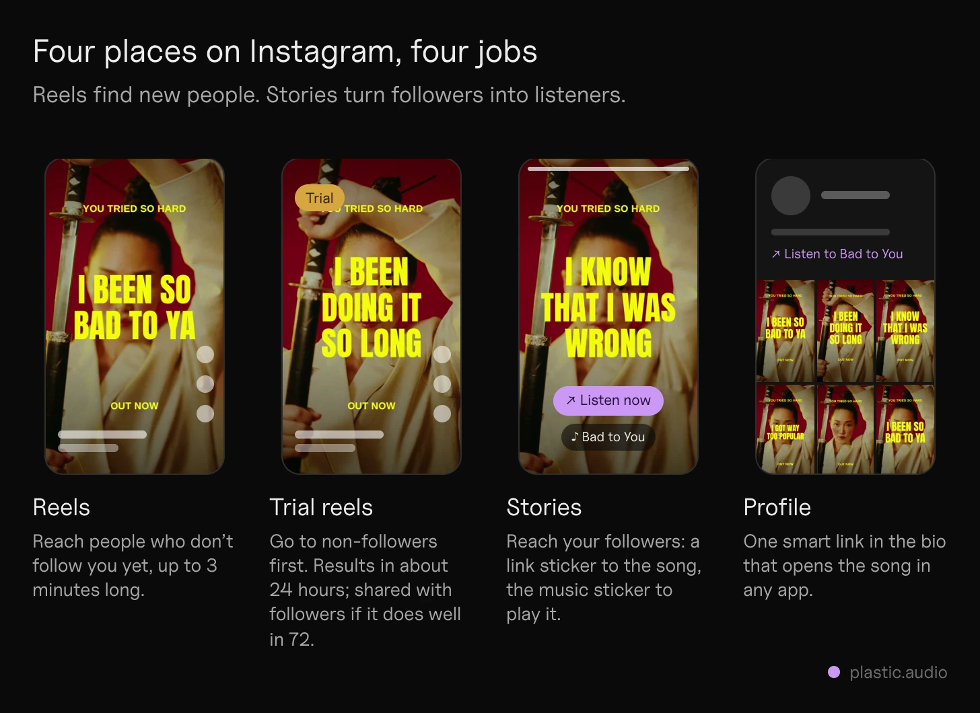
Task: Click the Stories heading
Action: coord(544,507)
